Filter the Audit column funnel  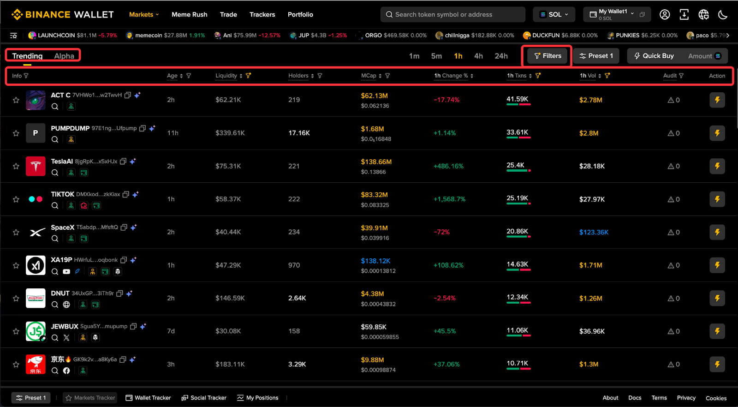[681, 76]
